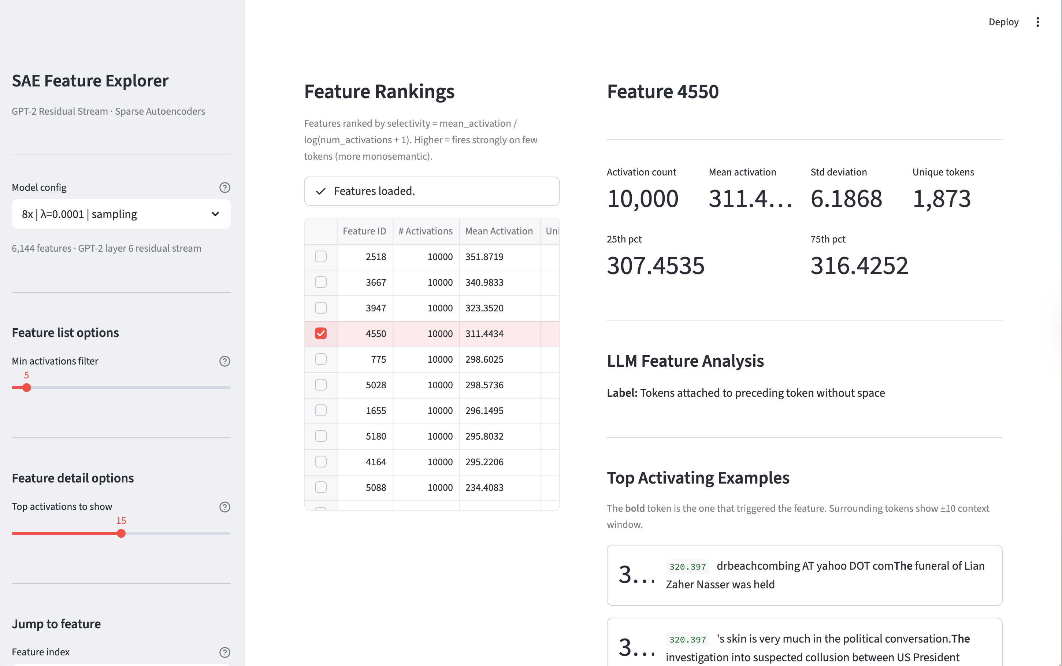Viewport: 1062px width, 666px height.
Task: Click feature 4164 mean activation cell
Action: click(484, 462)
